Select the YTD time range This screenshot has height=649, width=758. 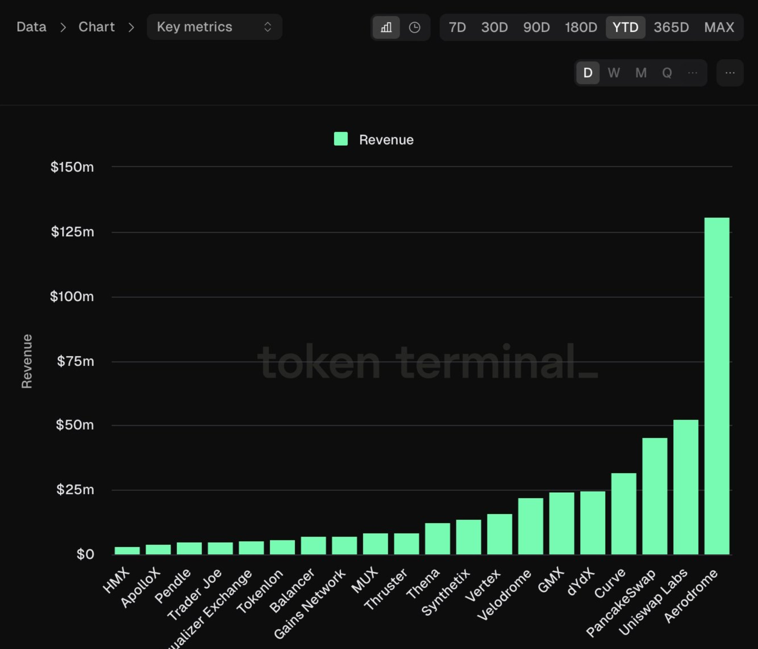coord(625,28)
